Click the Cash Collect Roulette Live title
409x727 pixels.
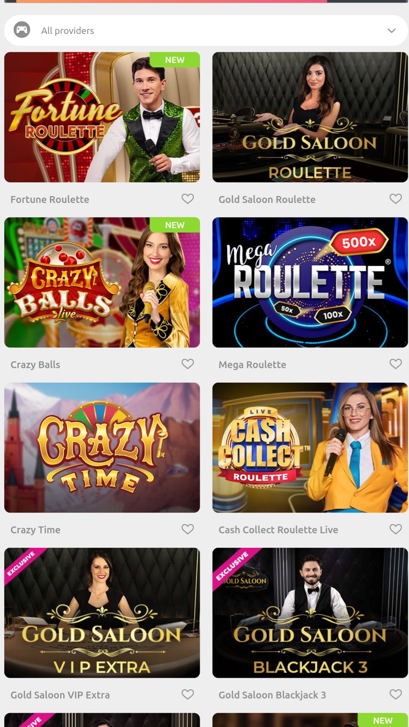[x=278, y=530]
